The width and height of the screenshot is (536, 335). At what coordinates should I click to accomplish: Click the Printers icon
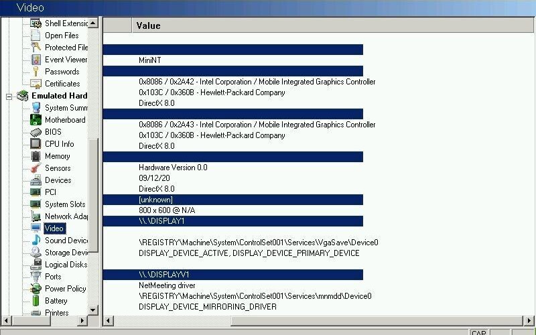click(36, 312)
